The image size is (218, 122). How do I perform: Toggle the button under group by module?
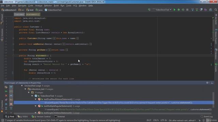pos(11,96)
